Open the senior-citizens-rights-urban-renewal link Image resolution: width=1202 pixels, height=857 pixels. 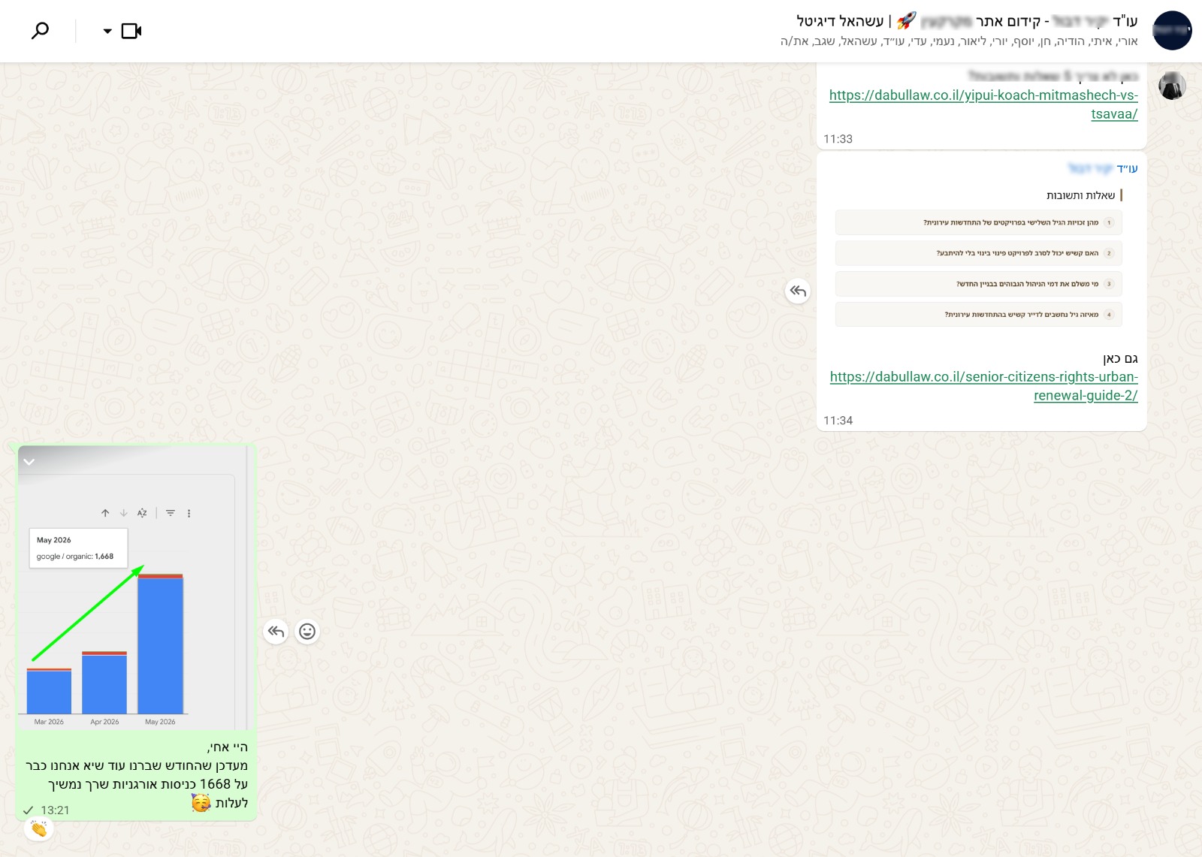(984, 386)
